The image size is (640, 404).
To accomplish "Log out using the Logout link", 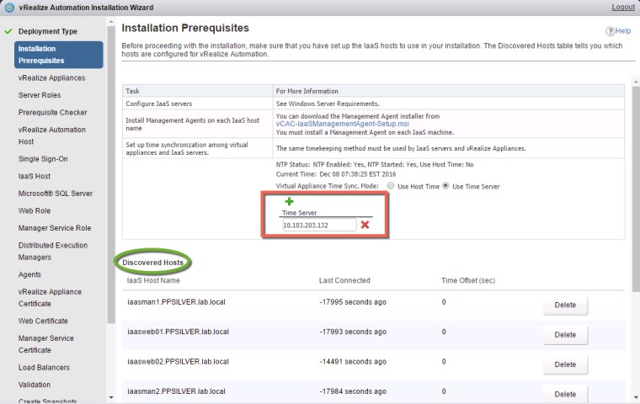I will (x=623, y=8).
